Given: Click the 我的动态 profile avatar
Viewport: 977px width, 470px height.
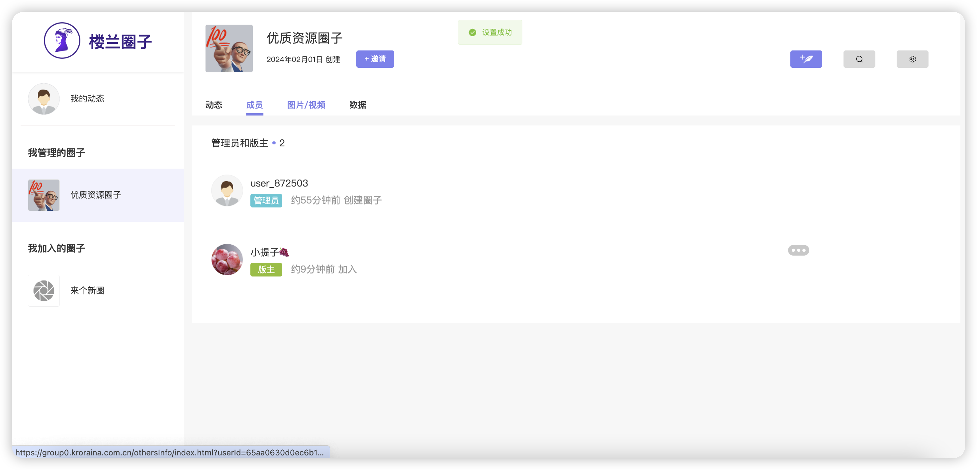Looking at the screenshot, I should pyautogui.click(x=44, y=99).
